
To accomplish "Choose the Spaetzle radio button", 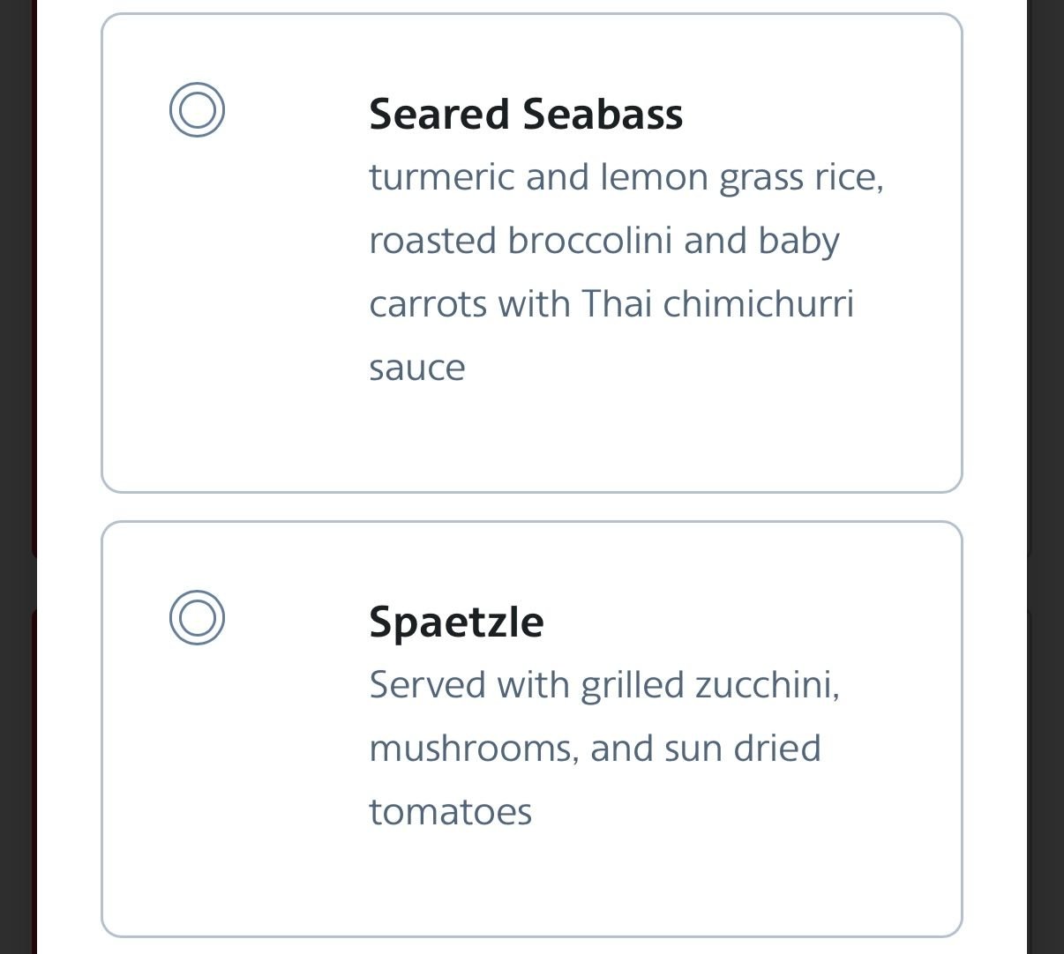I will pos(197,617).
